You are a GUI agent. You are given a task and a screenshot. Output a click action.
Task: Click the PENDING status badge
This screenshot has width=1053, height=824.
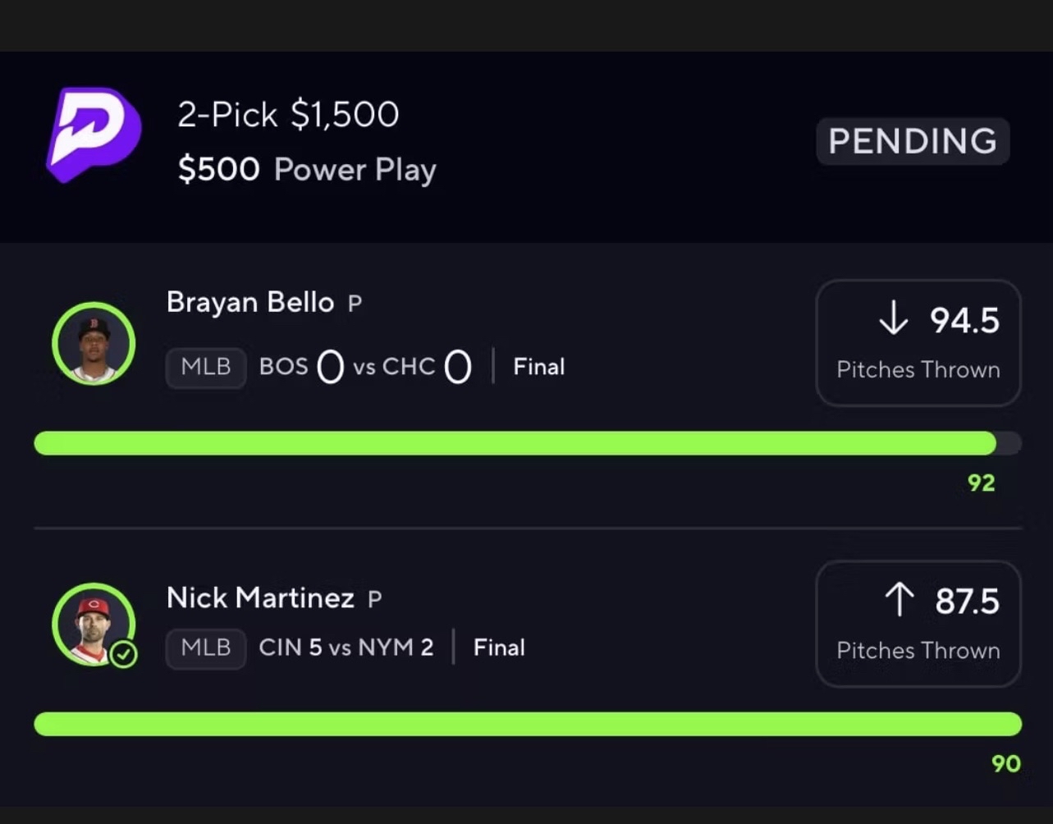[913, 141]
